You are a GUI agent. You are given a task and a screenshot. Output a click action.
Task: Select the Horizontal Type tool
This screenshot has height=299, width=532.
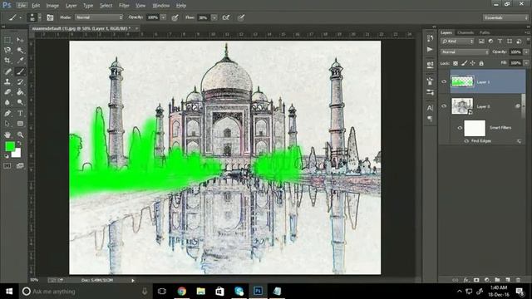[20, 113]
